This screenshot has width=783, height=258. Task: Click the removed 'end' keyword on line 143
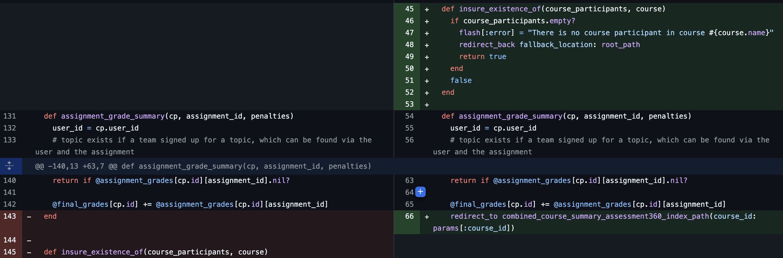coord(50,216)
